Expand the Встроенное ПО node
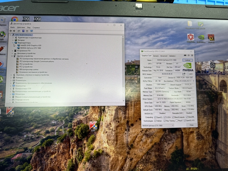Viewport: 228px width, 171px height. pos(12,51)
